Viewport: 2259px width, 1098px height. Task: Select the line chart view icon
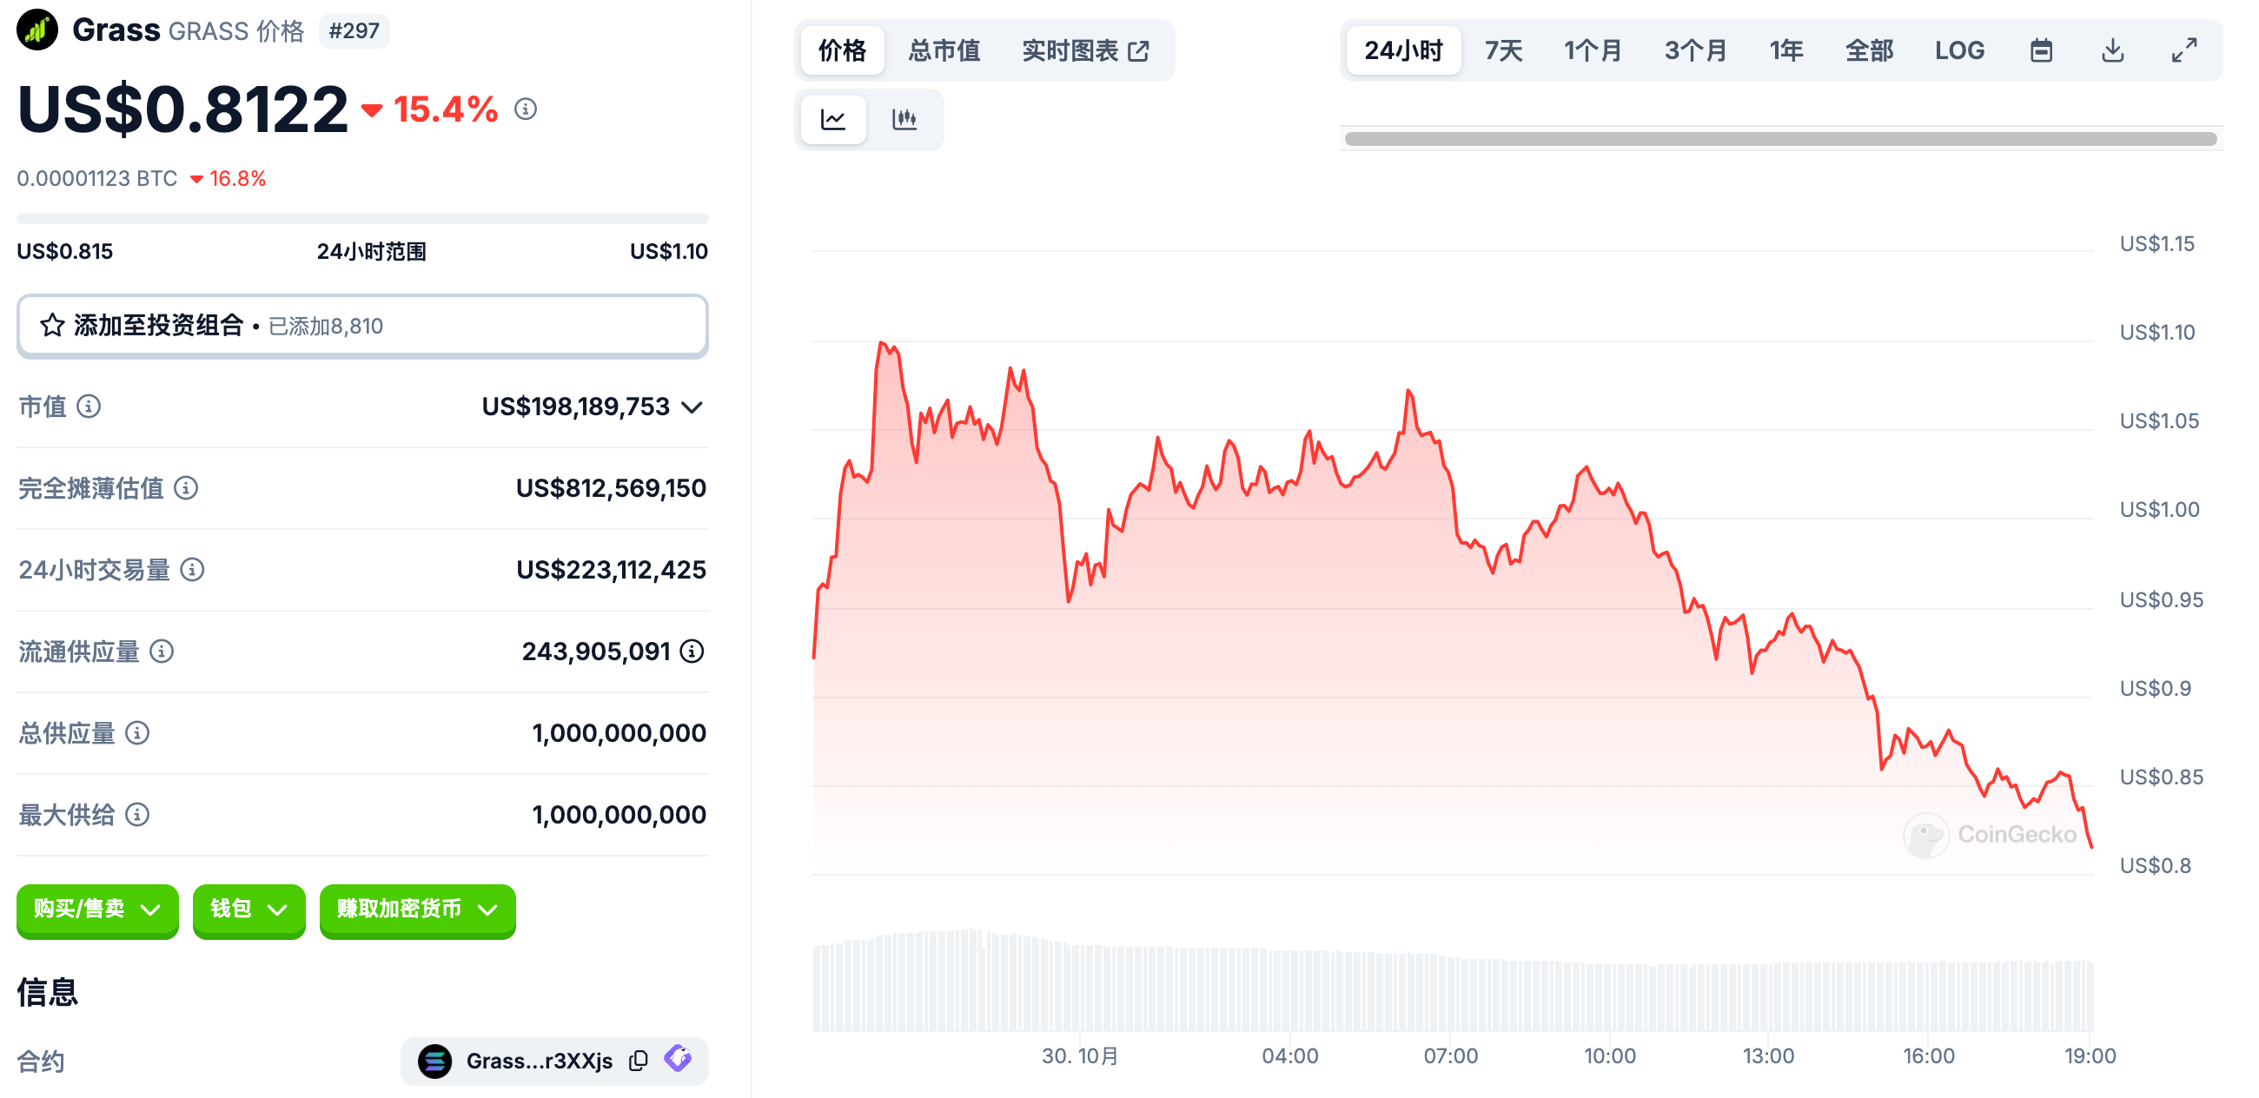point(833,118)
